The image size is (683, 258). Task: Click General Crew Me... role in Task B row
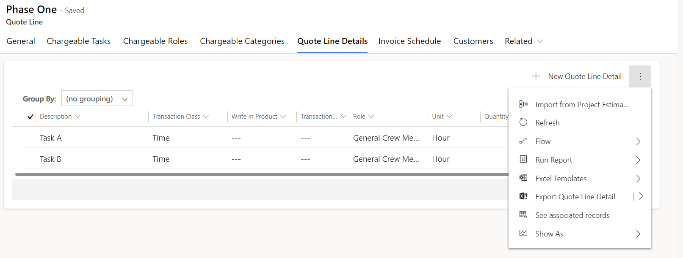(386, 159)
